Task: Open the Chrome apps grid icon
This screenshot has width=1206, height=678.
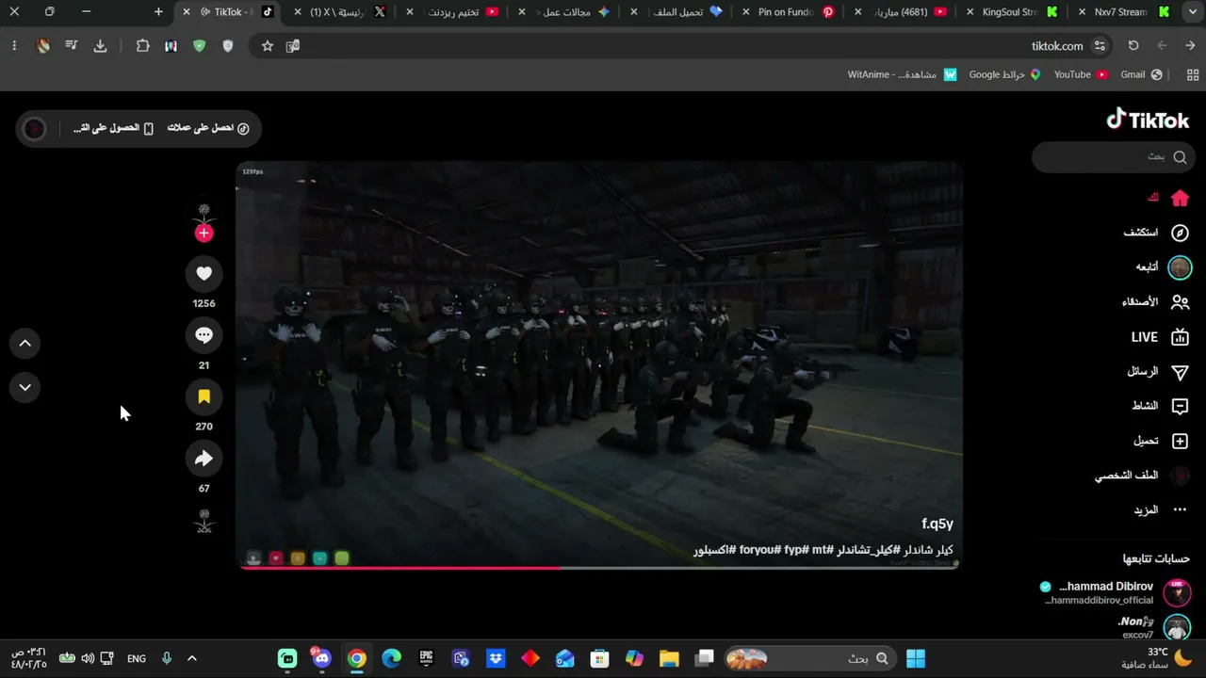Action: 1193,74
